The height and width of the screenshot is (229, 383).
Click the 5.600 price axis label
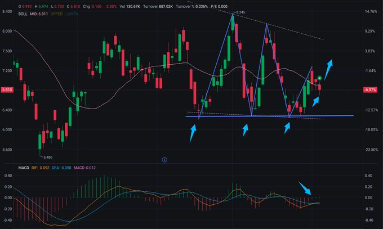point(7,150)
